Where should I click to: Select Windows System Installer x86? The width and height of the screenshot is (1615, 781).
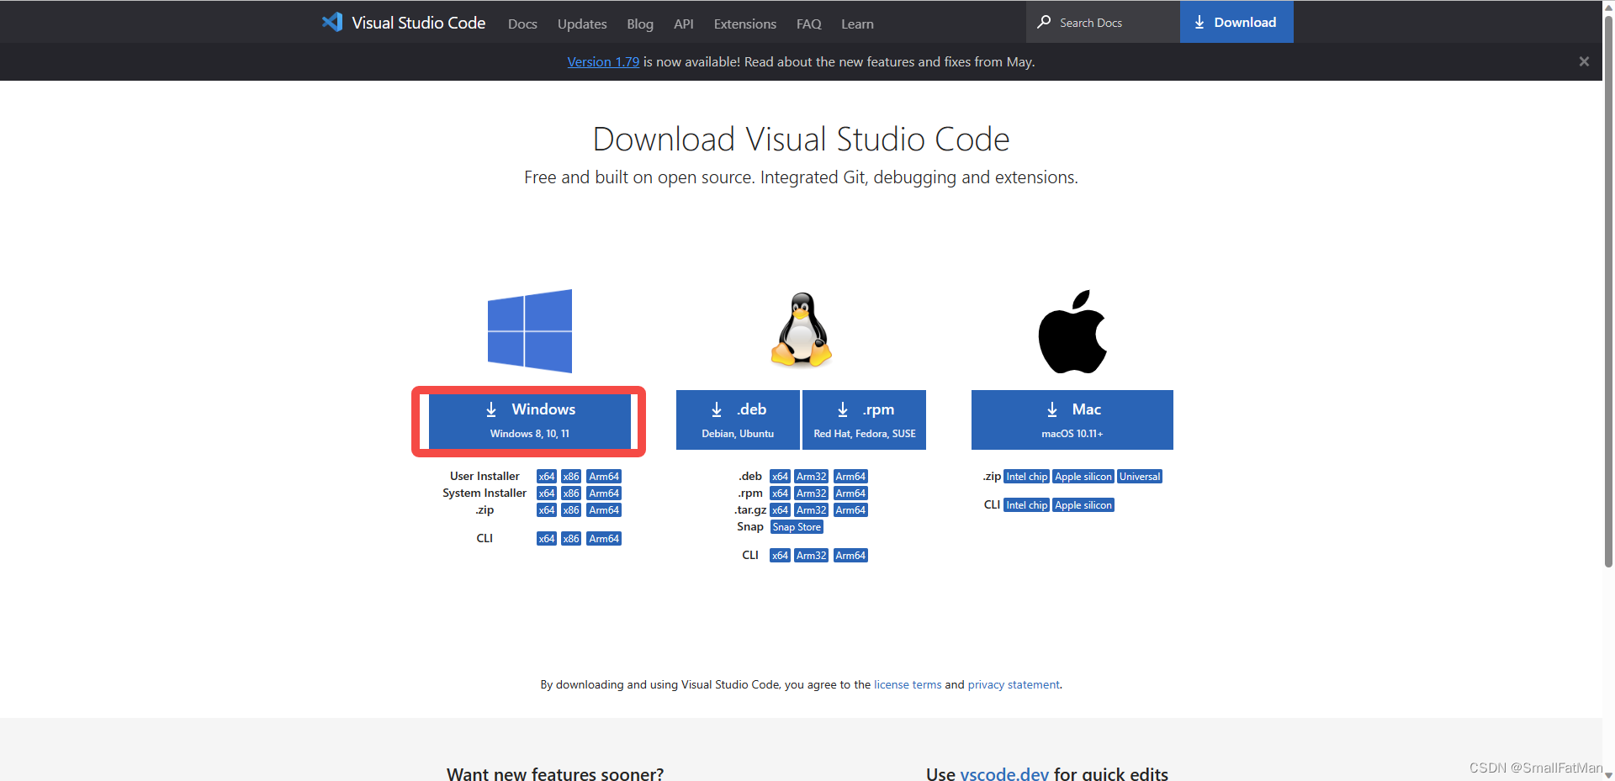tap(571, 493)
